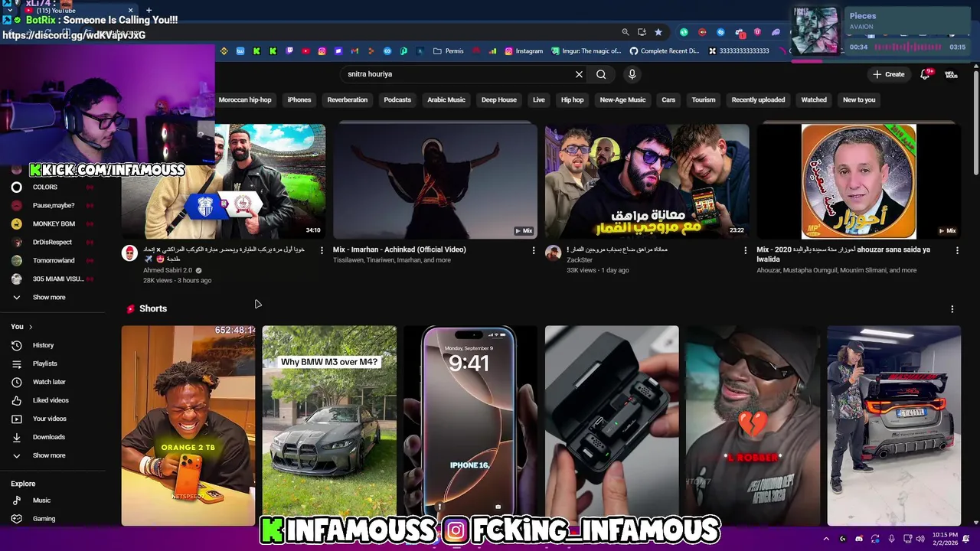Open the COLORS channel subscription
Viewport: 980px width, 551px height.
[44, 187]
